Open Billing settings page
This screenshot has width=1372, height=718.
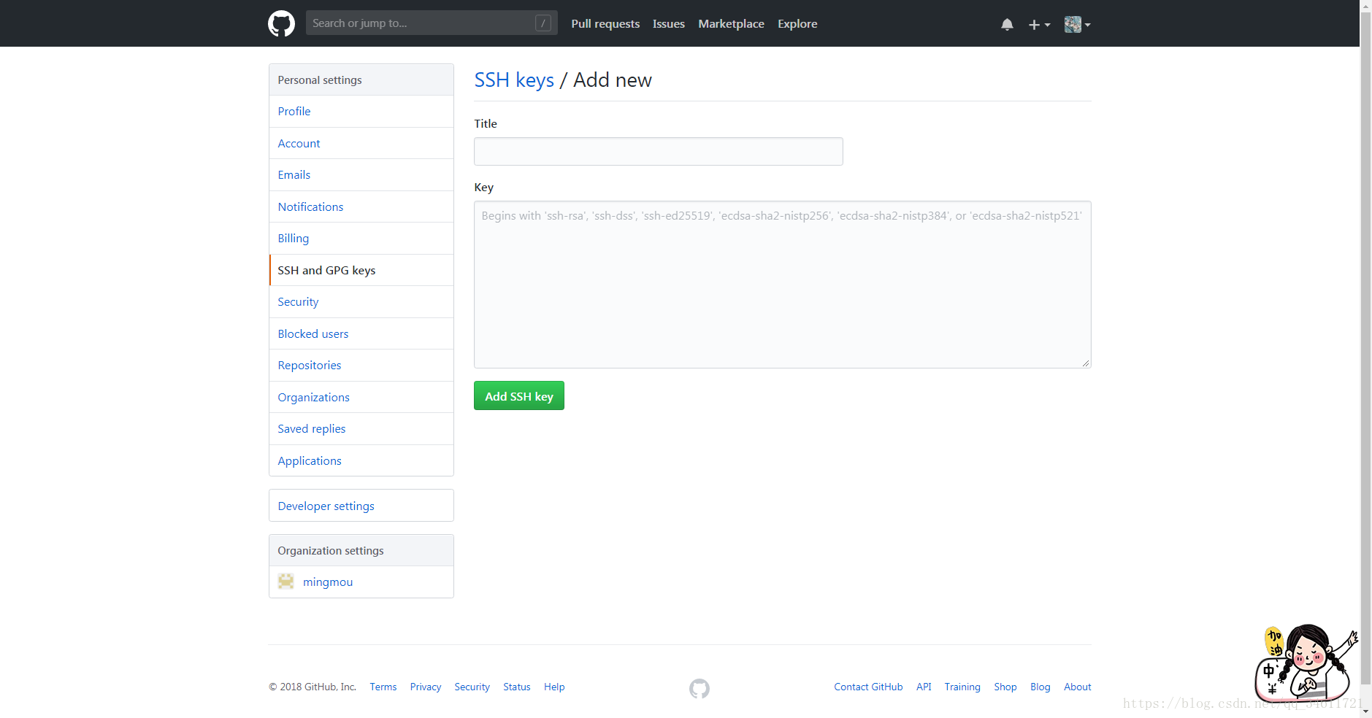[x=361, y=238]
